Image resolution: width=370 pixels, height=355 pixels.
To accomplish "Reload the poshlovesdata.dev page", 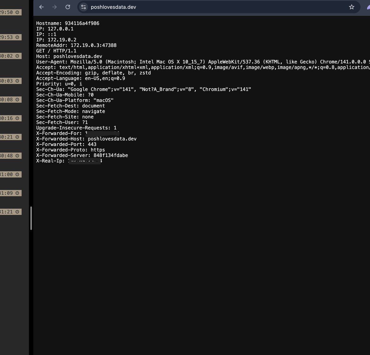I will (68, 7).
